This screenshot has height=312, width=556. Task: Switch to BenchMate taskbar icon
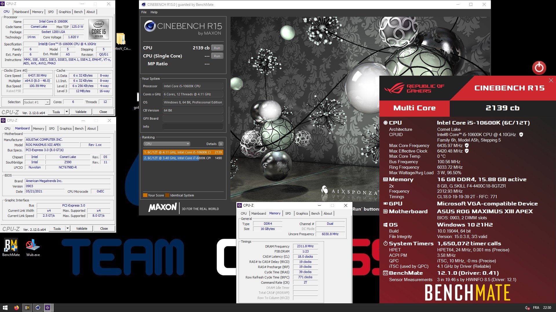[27, 308]
